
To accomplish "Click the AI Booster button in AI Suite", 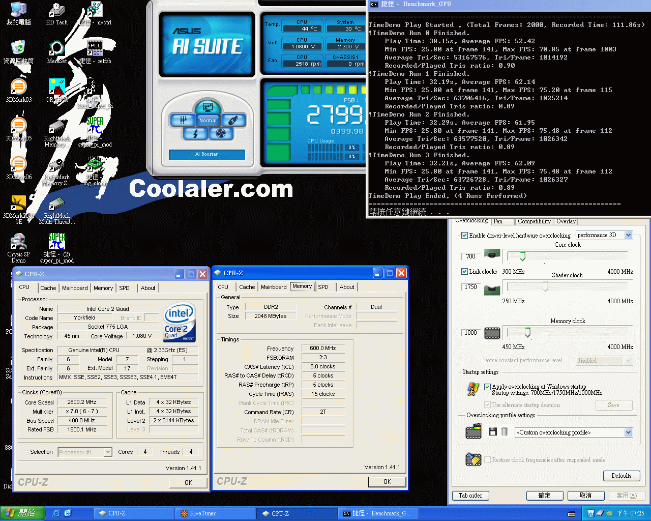I will point(206,154).
